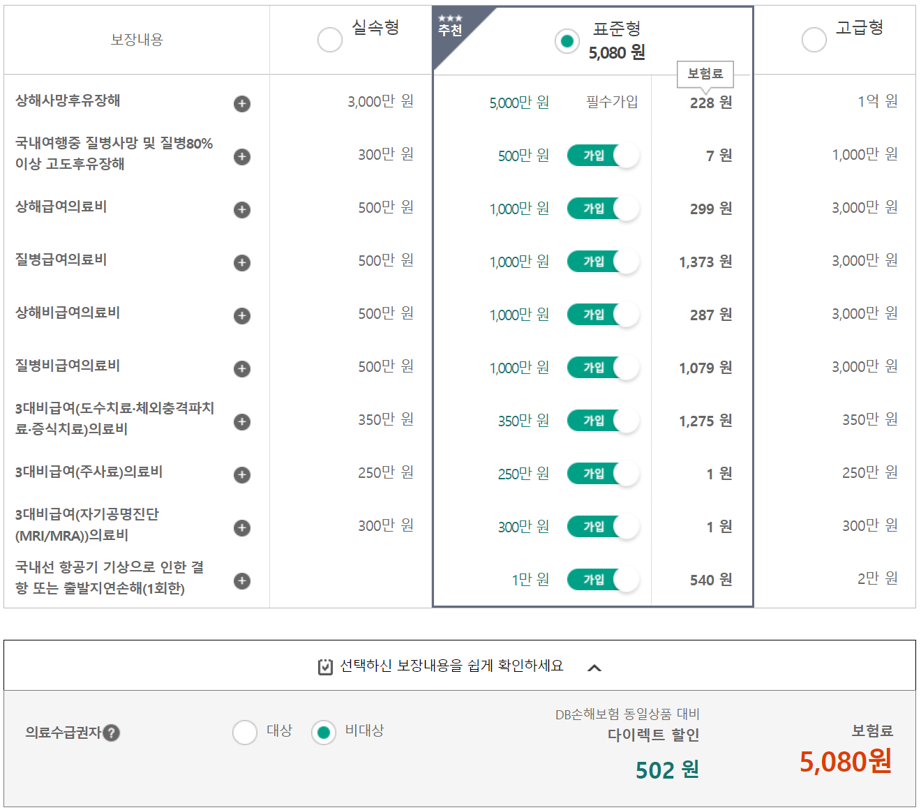Click the checklist icon in the summary bar
The width and height of the screenshot is (921, 810).
(324, 666)
